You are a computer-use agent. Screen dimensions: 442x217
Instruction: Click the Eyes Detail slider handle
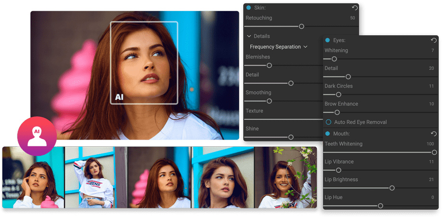point(348,77)
